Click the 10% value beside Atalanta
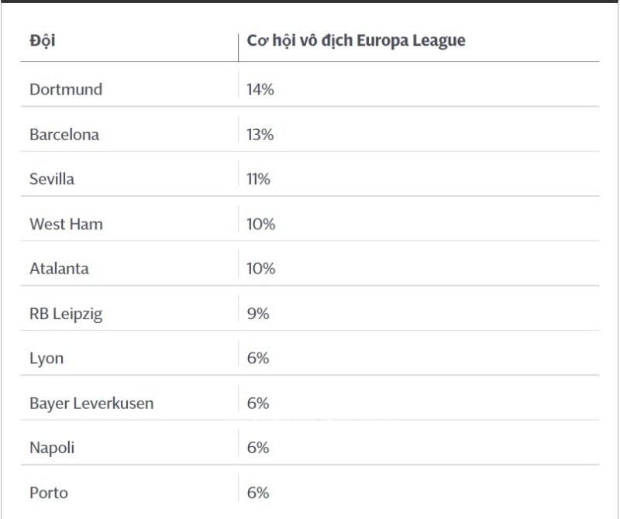This screenshot has width=620, height=519. (x=260, y=269)
